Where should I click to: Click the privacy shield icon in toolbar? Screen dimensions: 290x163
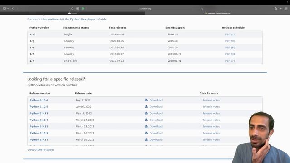72,9
